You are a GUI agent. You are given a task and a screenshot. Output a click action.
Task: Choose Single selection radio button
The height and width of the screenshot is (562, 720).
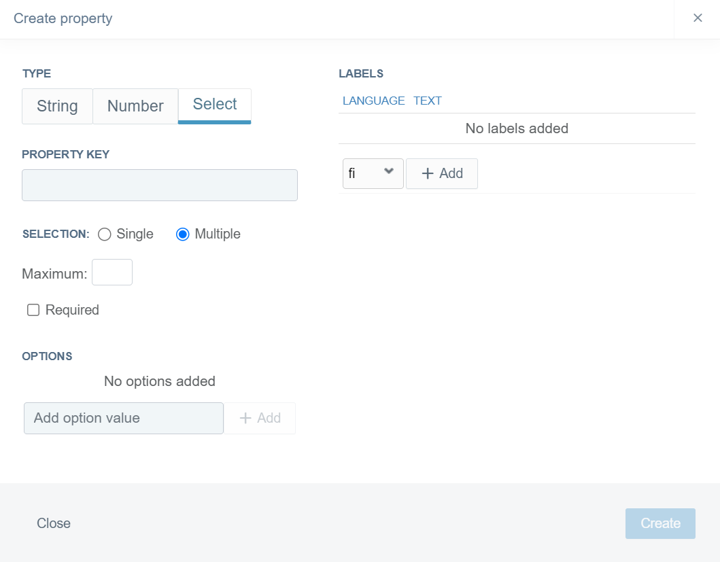[x=105, y=234]
